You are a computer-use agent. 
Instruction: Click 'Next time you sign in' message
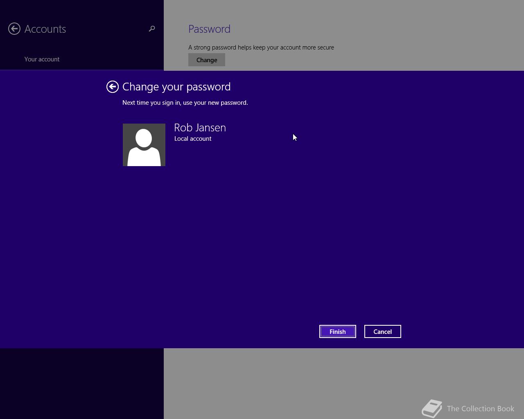tap(185, 103)
